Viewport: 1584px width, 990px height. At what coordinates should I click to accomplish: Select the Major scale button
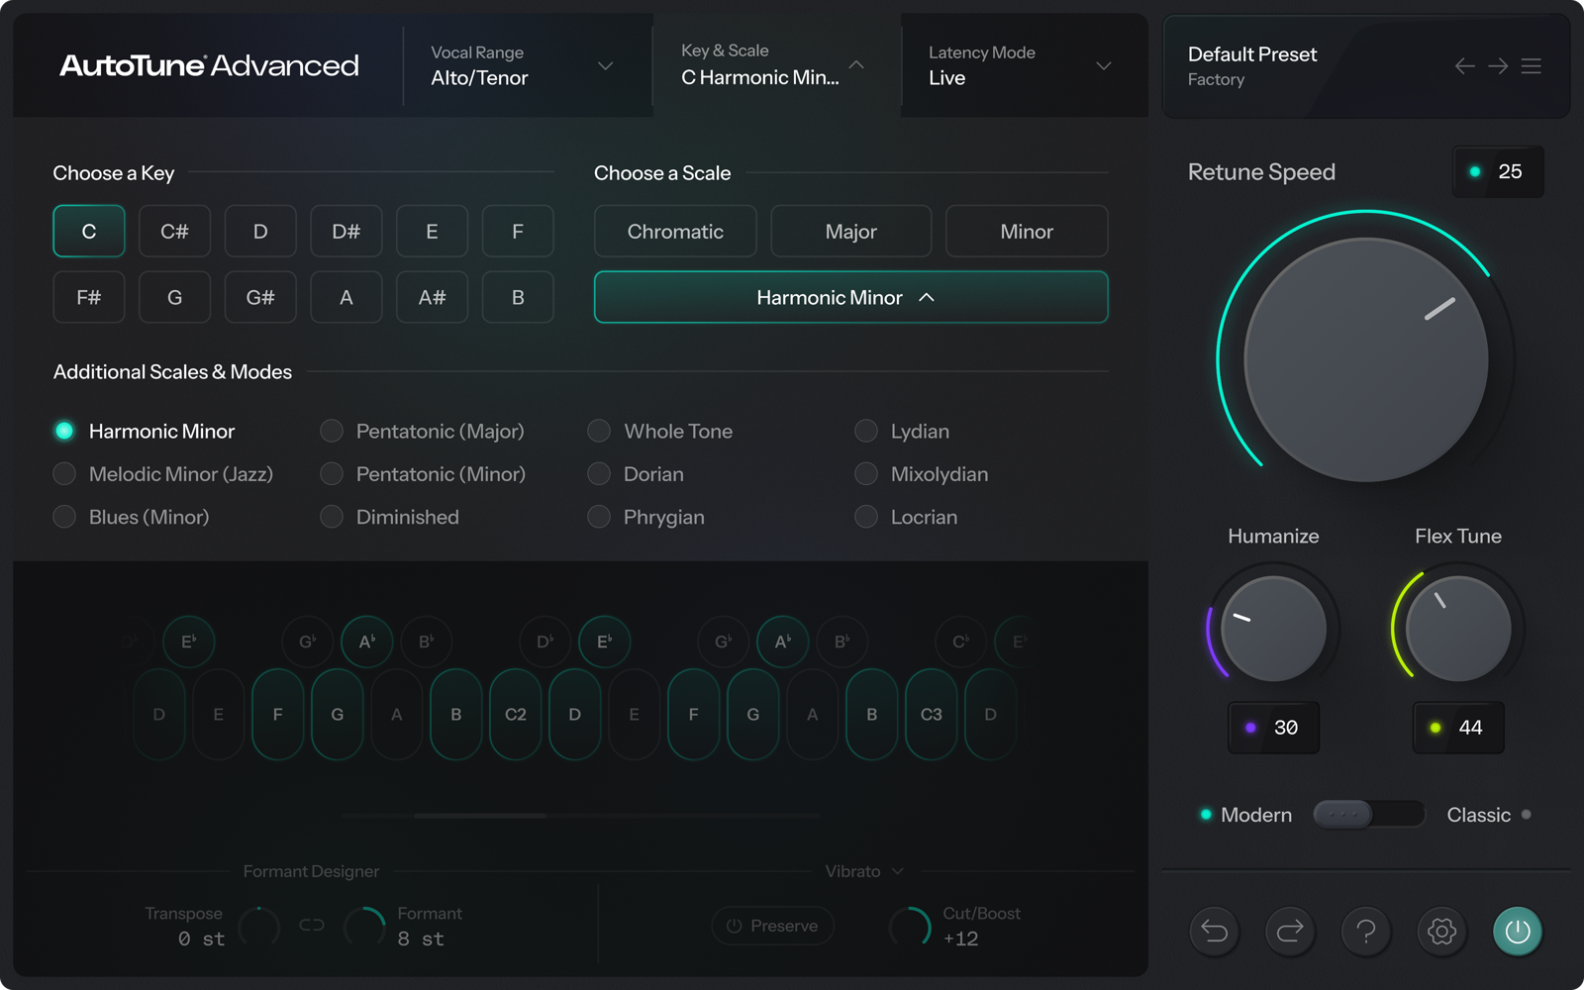[851, 232]
